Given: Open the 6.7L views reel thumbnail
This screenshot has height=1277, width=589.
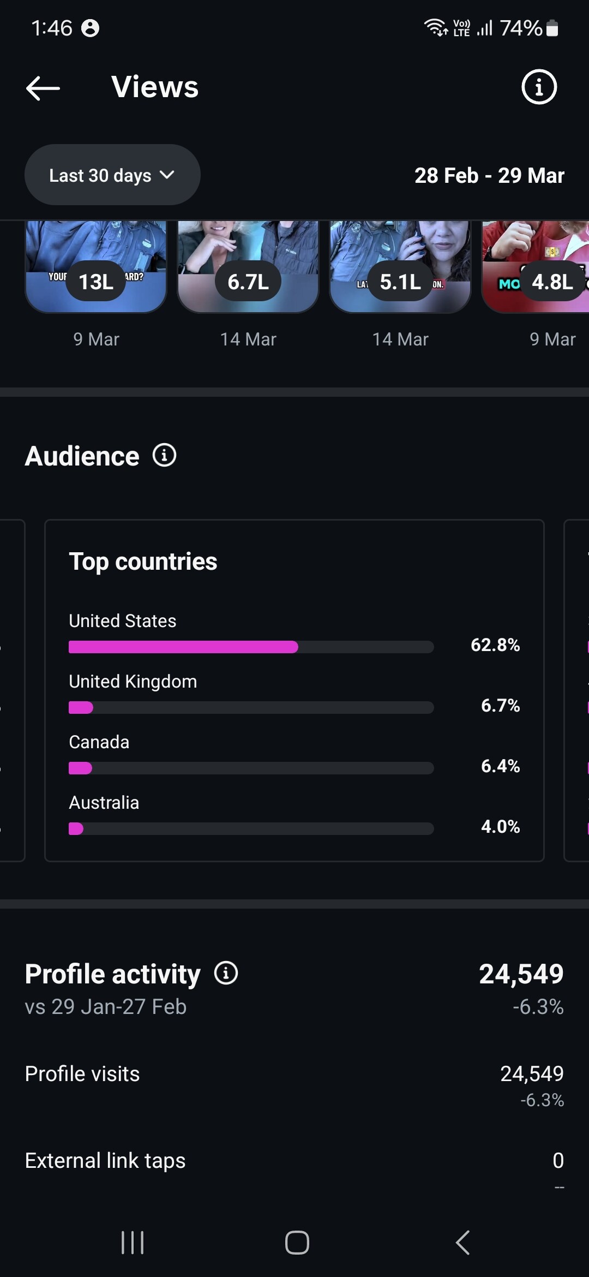Looking at the screenshot, I should pyautogui.click(x=248, y=266).
